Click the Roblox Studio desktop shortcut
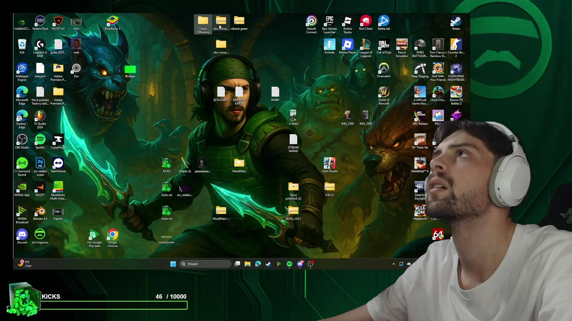 (348, 25)
